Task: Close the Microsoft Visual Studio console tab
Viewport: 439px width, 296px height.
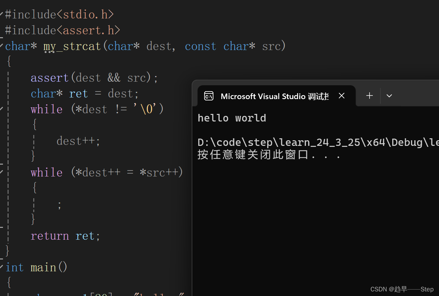Action: (342, 95)
